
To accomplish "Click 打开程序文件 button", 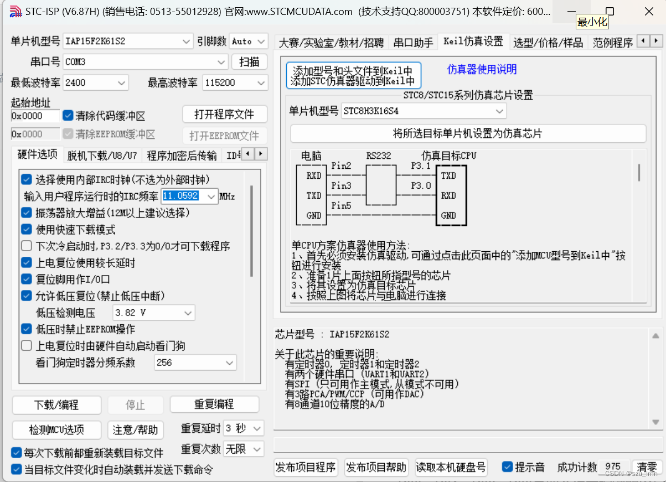I will tap(224, 115).
